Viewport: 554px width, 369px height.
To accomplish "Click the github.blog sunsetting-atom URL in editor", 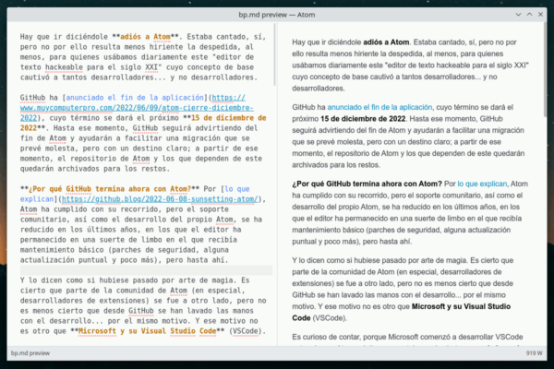I will click(160, 199).
